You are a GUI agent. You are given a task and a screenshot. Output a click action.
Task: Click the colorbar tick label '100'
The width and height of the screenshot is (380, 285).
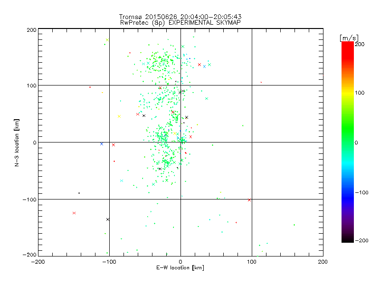click(x=360, y=93)
